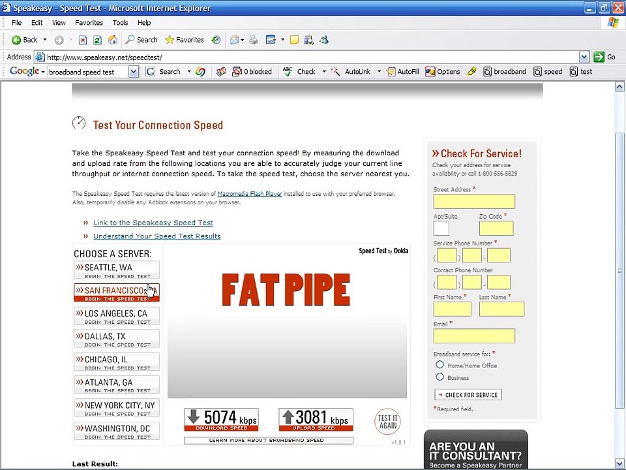
Task: Open Macromedia Flash Player link
Action: pyautogui.click(x=250, y=193)
